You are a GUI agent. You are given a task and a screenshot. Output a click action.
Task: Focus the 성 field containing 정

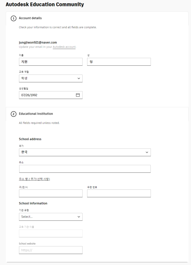coord(119,62)
